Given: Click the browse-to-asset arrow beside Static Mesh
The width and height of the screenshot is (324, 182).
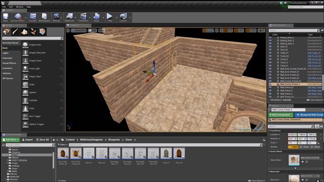Looking at the screenshot, I should [x=303, y=162].
